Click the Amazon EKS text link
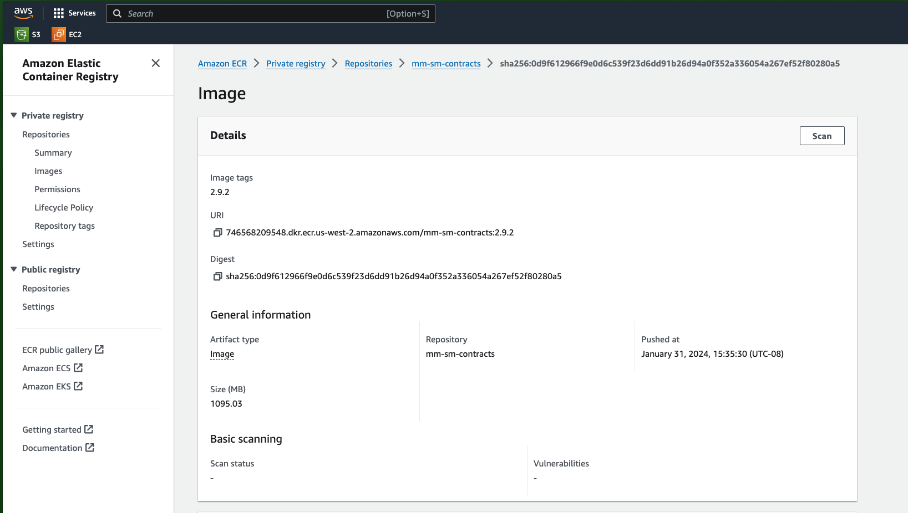The image size is (908, 513). (x=47, y=387)
